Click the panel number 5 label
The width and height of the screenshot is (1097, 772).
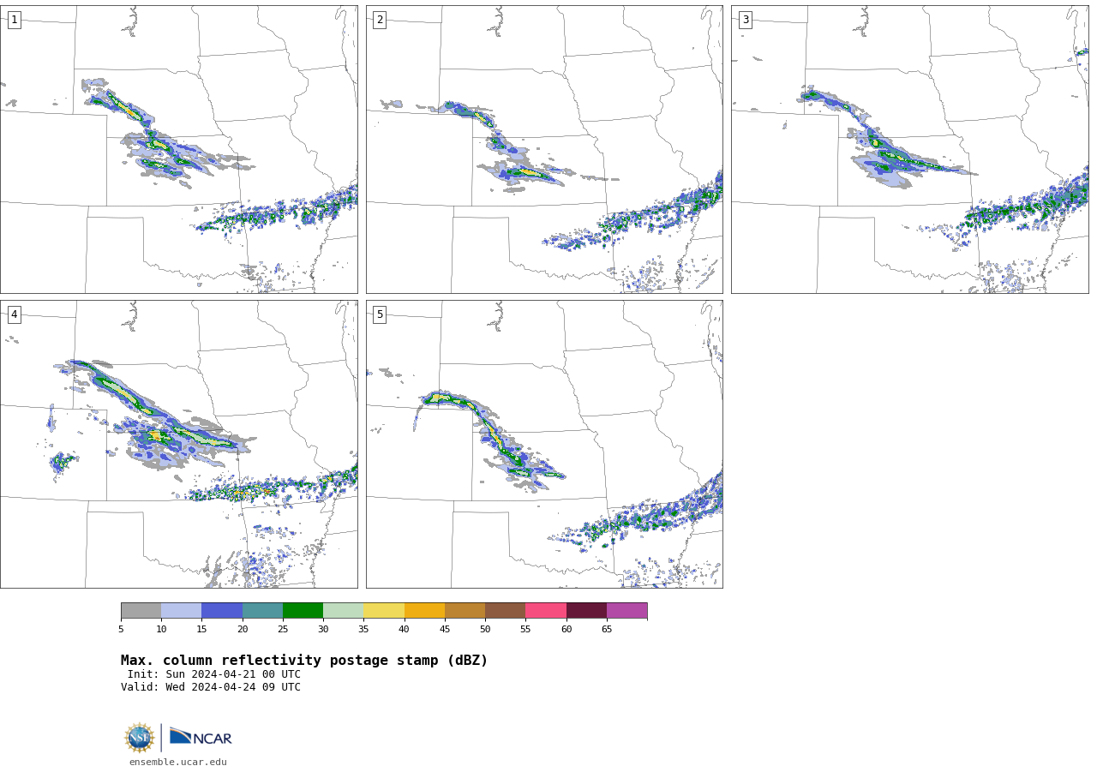click(x=380, y=314)
